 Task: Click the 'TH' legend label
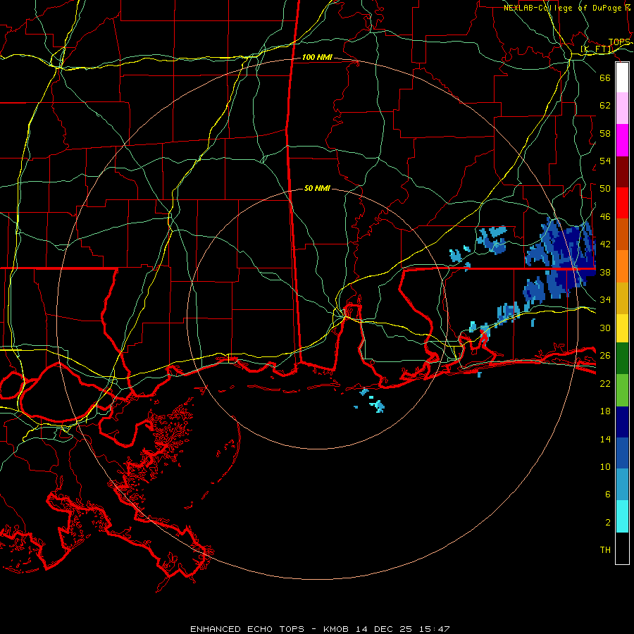tap(605, 550)
